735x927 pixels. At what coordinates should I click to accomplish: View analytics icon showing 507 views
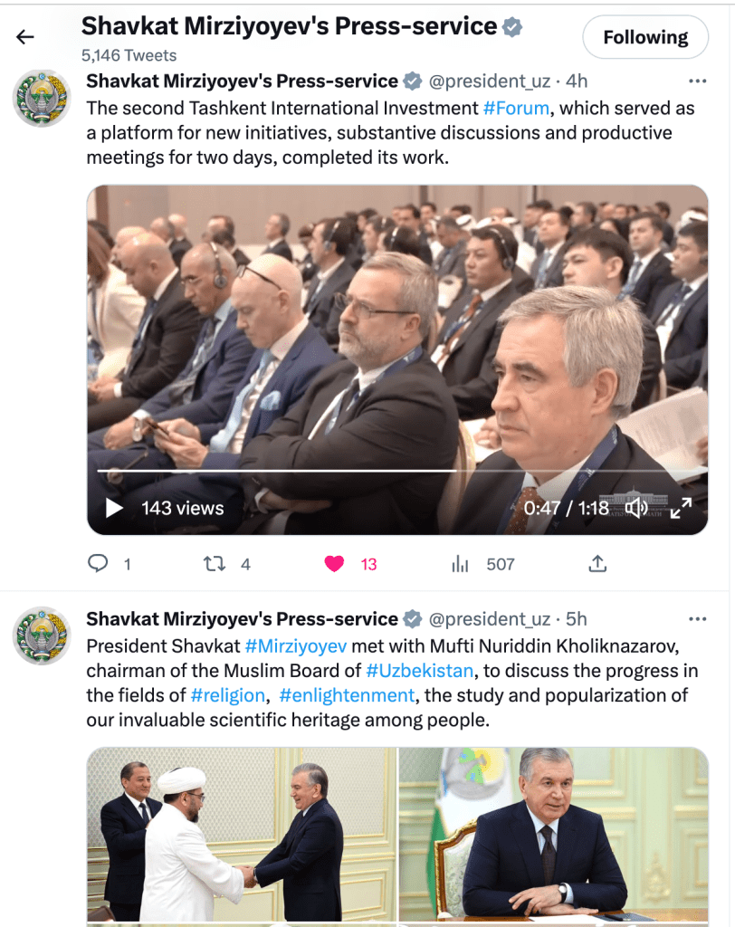pyautogui.click(x=460, y=564)
